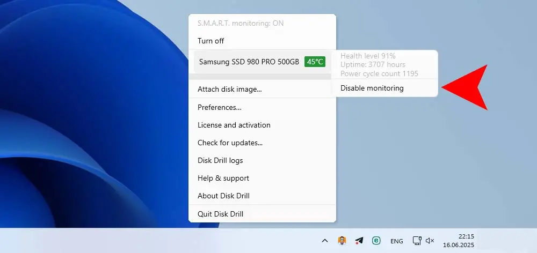The image size is (537, 253).
Task: Click the S.M.A.R.T. monitoring: ON header
Action: 241,23
